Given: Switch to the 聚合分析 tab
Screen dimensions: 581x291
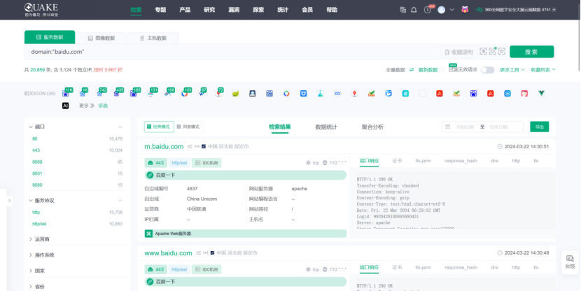Looking at the screenshot, I should click(372, 127).
